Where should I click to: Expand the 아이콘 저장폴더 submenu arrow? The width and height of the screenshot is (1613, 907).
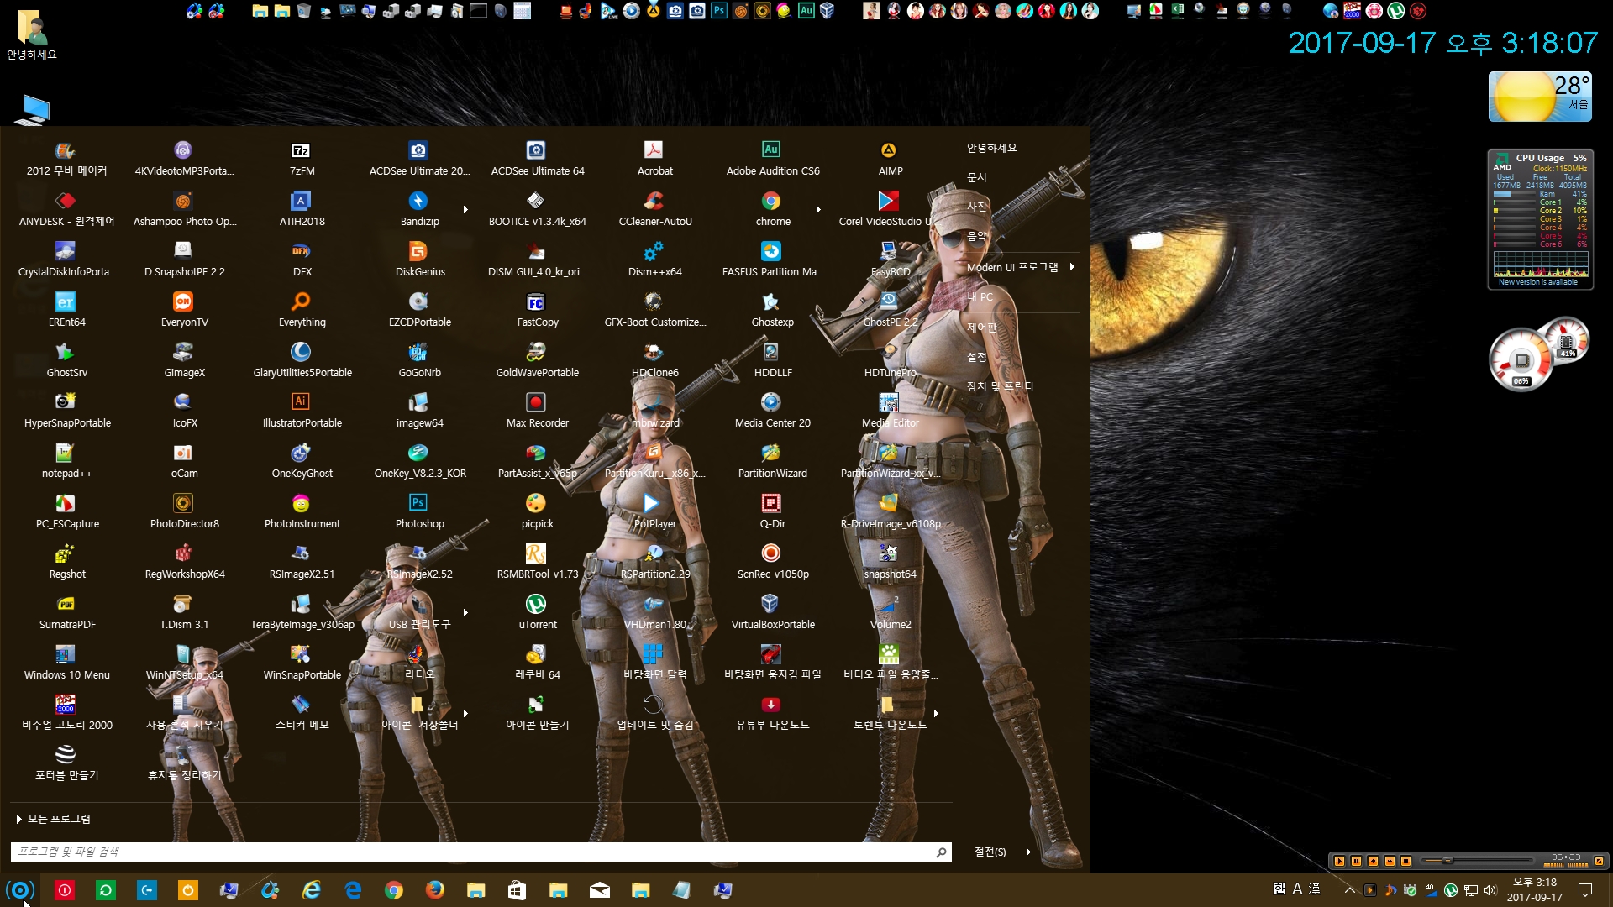[x=465, y=714]
